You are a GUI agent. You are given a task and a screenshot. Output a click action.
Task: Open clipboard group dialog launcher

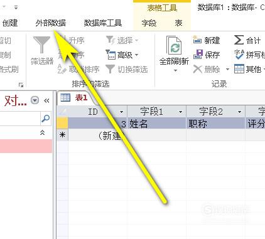[21, 85]
